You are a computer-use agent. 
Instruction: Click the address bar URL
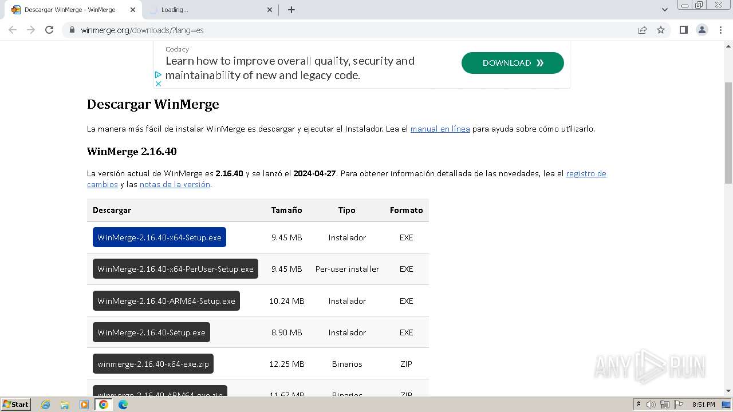[142, 30]
